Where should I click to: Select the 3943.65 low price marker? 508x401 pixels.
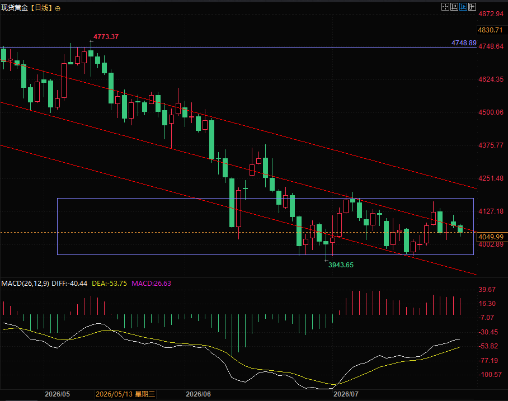(341, 265)
